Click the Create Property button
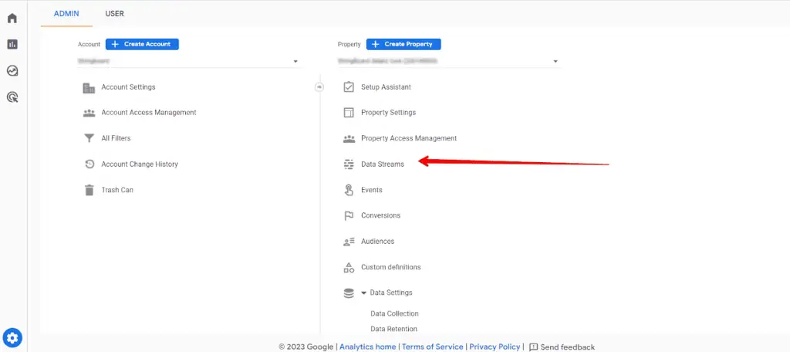The width and height of the screenshot is (790, 352). [403, 44]
